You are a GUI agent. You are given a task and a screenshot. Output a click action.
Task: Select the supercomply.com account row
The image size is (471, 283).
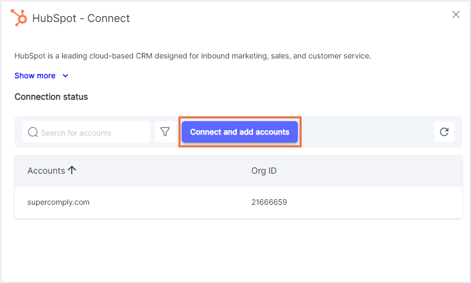coord(238,202)
